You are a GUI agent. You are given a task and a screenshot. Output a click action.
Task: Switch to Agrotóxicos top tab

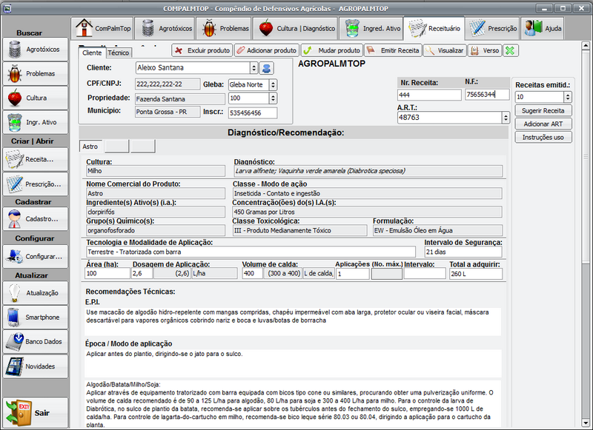pyautogui.click(x=165, y=28)
